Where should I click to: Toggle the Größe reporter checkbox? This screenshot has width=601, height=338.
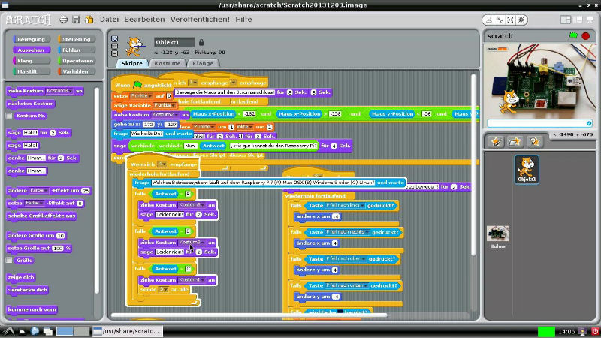tap(9, 260)
